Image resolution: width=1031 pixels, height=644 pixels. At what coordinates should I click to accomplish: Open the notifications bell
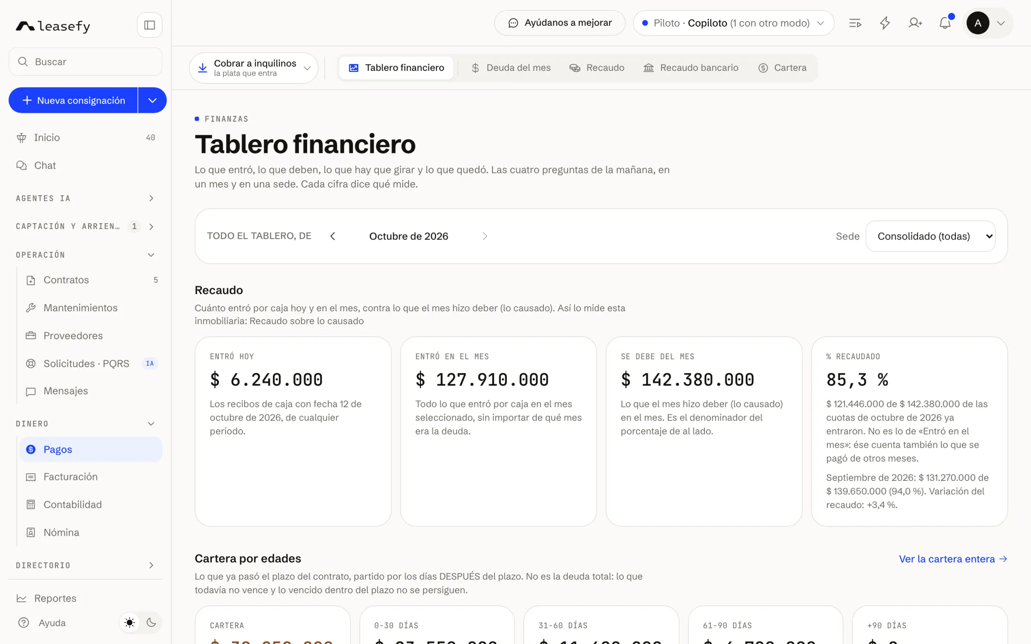(x=945, y=23)
